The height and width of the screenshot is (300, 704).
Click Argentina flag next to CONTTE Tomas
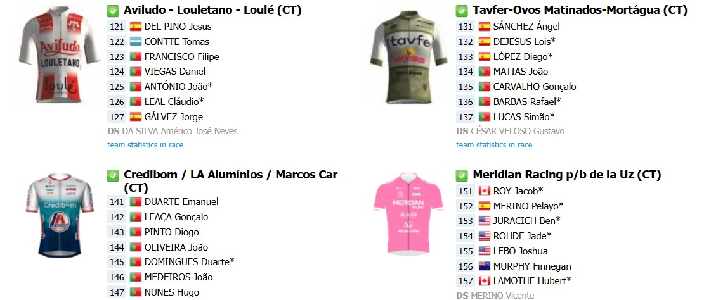click(x=136, y=42)
